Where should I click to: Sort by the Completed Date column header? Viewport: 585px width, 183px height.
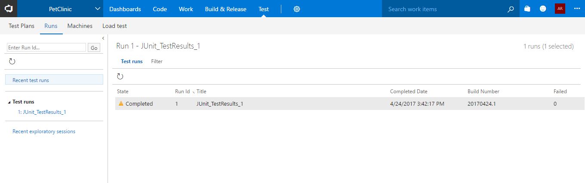pyautogui.click(x=409, y=91)
